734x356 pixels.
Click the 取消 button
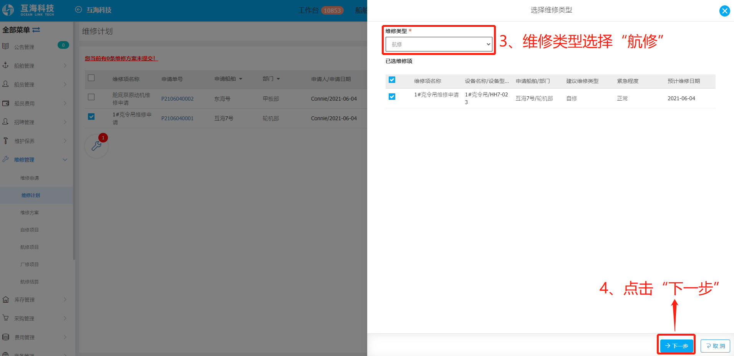coord(715,346)
